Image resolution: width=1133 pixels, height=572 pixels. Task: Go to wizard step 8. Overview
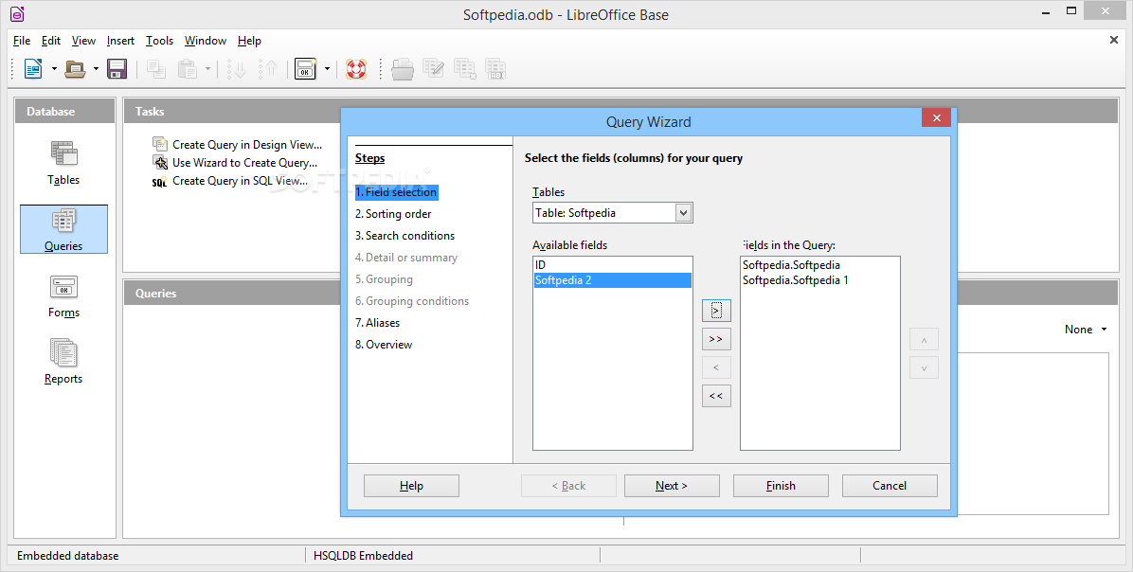384,345
